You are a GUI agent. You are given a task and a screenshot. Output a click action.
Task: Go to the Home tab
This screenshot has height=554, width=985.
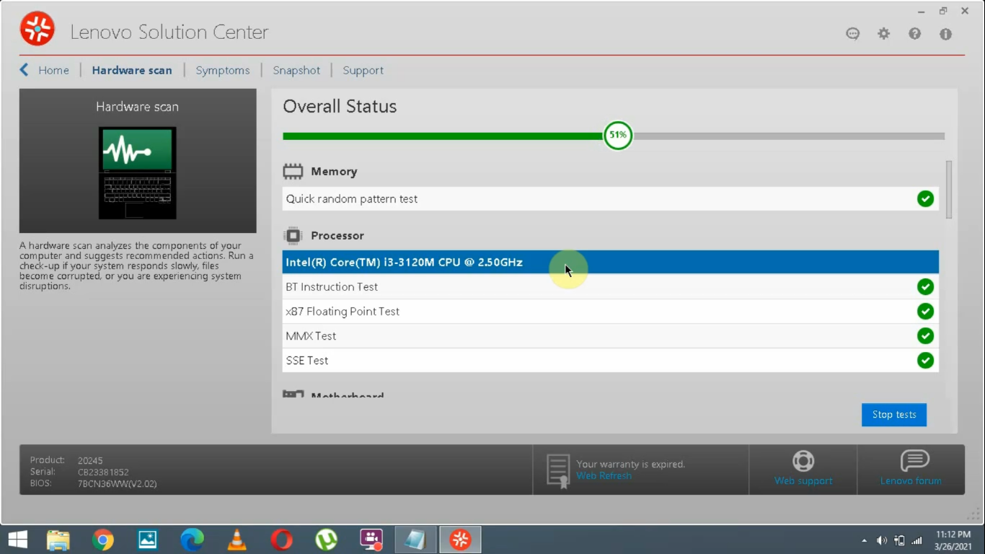click(54, 70)
